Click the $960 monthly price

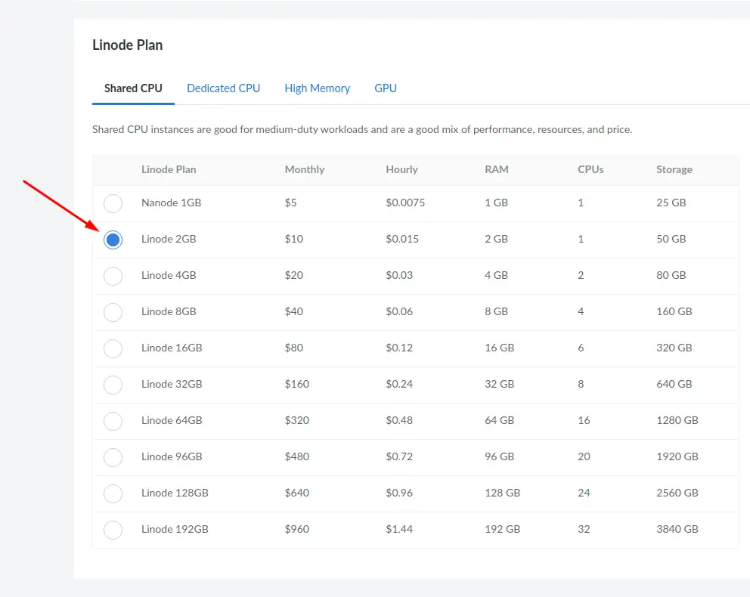tap(297, 530)
